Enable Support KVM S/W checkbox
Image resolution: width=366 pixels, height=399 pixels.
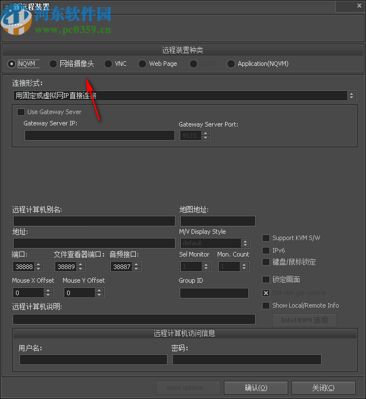coord(266,238)
